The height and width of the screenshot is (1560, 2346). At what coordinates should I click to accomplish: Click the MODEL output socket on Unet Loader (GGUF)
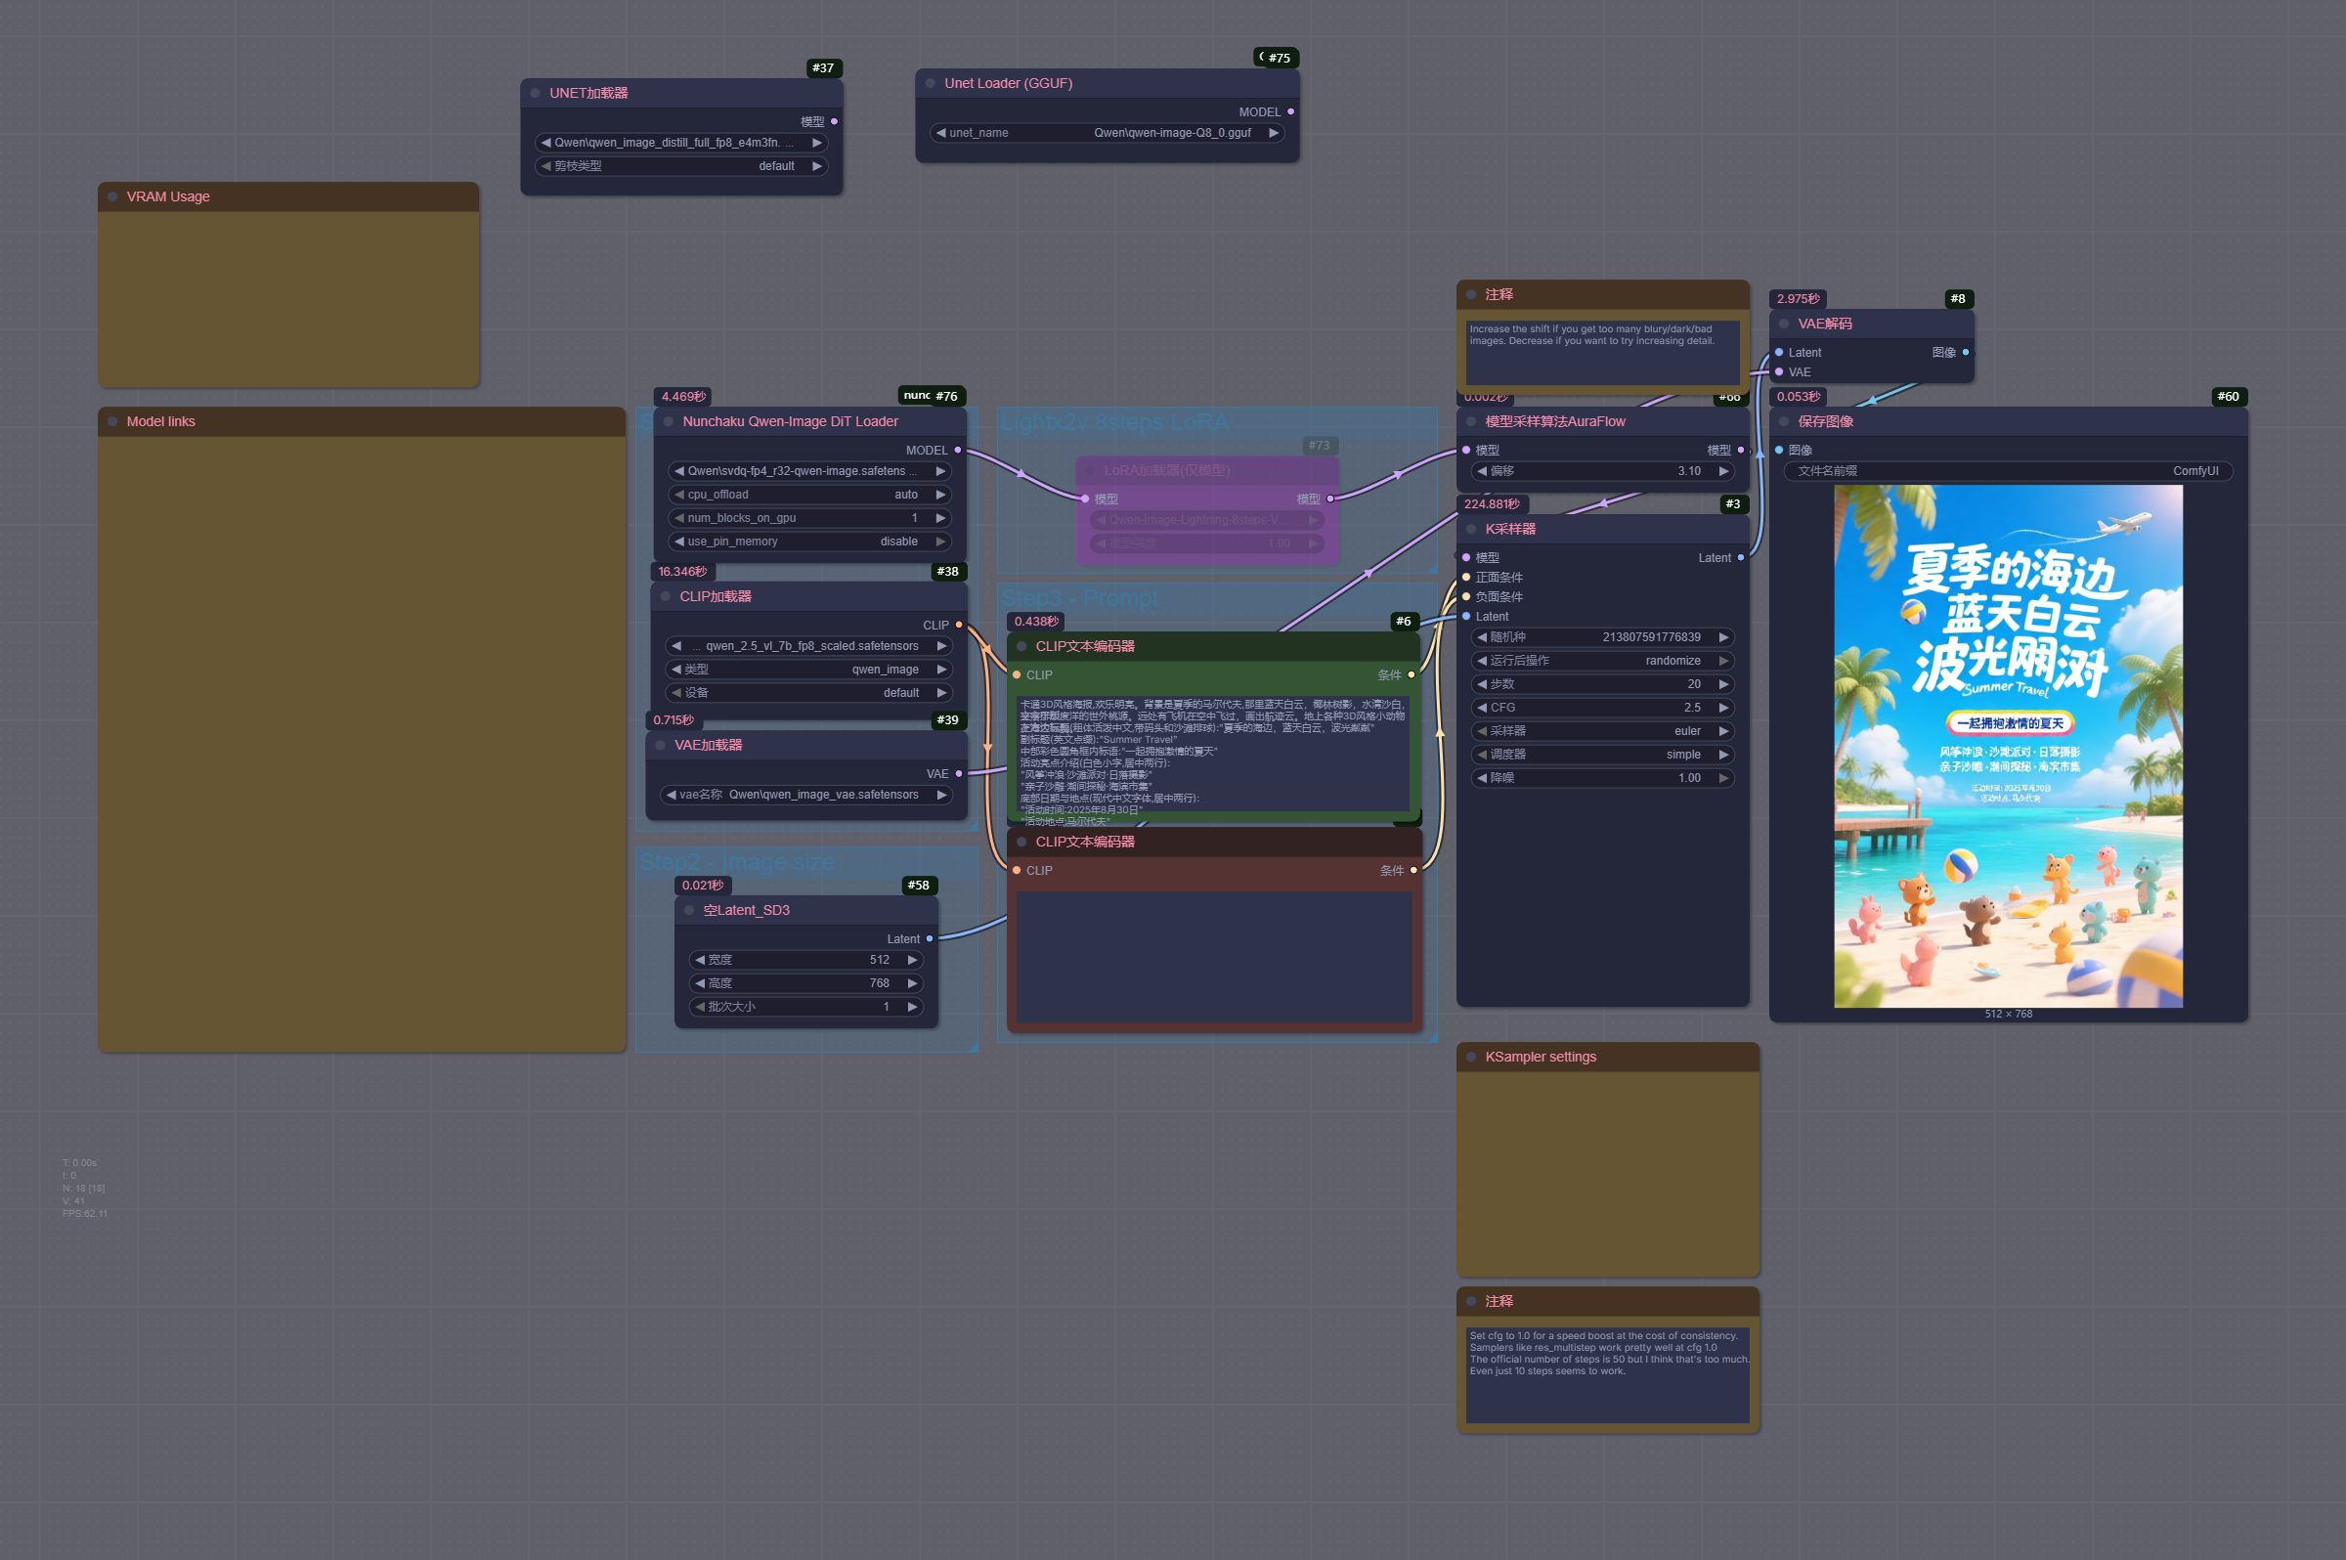[1290, 111]
